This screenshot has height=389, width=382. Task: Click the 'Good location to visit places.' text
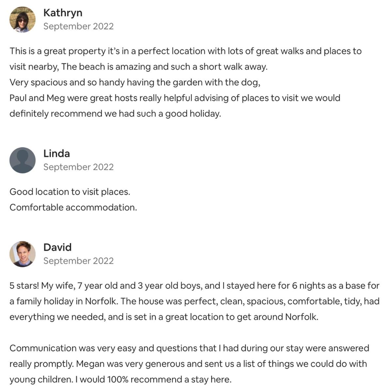click(x=70, y=192)
